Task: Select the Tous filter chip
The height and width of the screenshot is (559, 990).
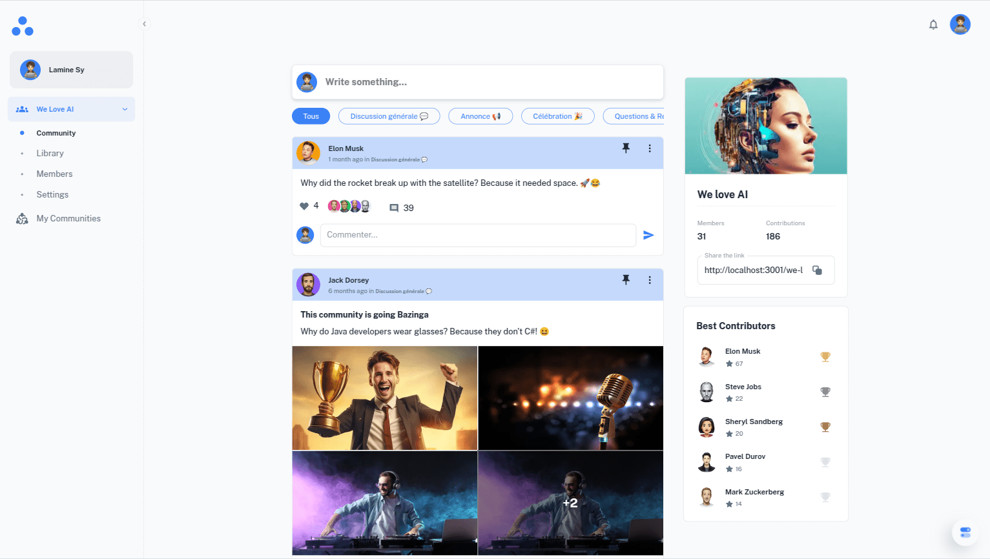Action: 311,116
